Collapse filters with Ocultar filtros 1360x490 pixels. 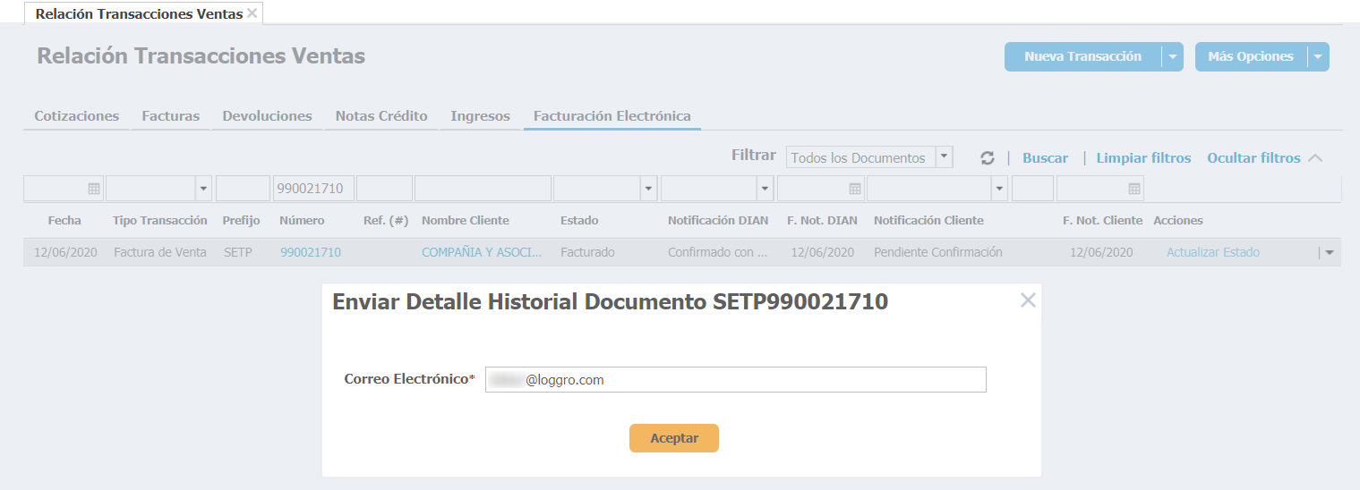[1253, 158]
